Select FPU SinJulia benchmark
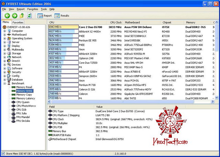 coord(23,121)
